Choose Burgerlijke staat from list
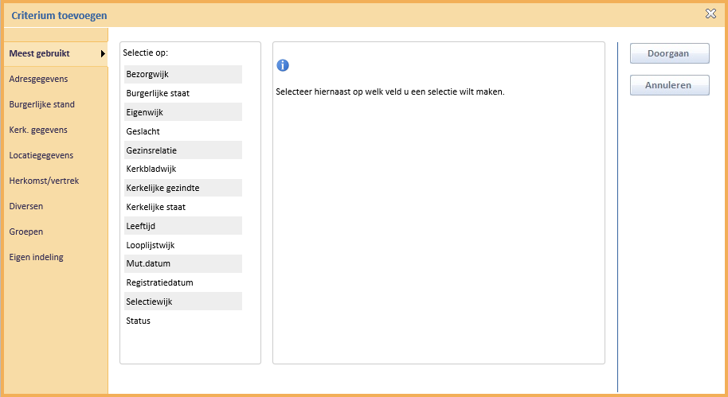728x397 pixels. (183, 93)
